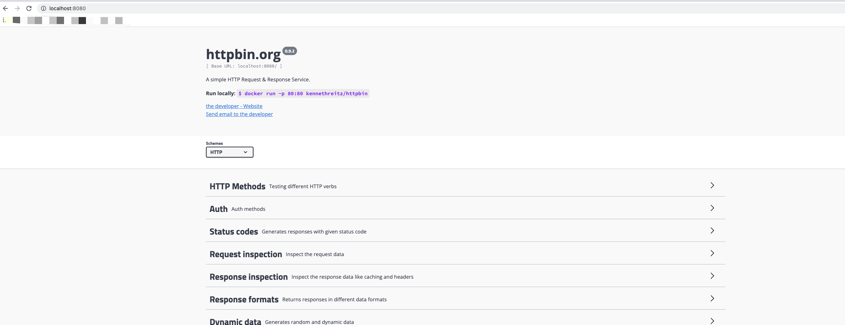Open the apps grid bookmark icon
The image size is (845, 325).
click(4, 20)
